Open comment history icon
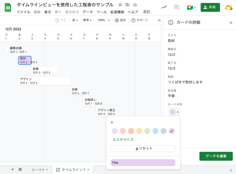Screen dimensions: 236x174 (x=176, y=7)
